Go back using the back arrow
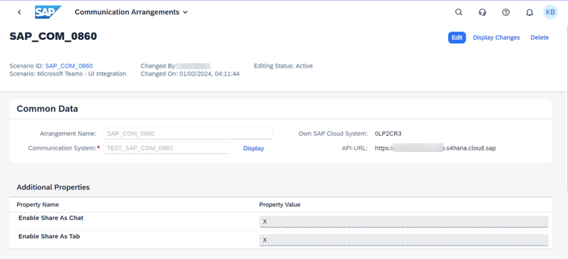568x259 pixels. (x=19, y=12)
